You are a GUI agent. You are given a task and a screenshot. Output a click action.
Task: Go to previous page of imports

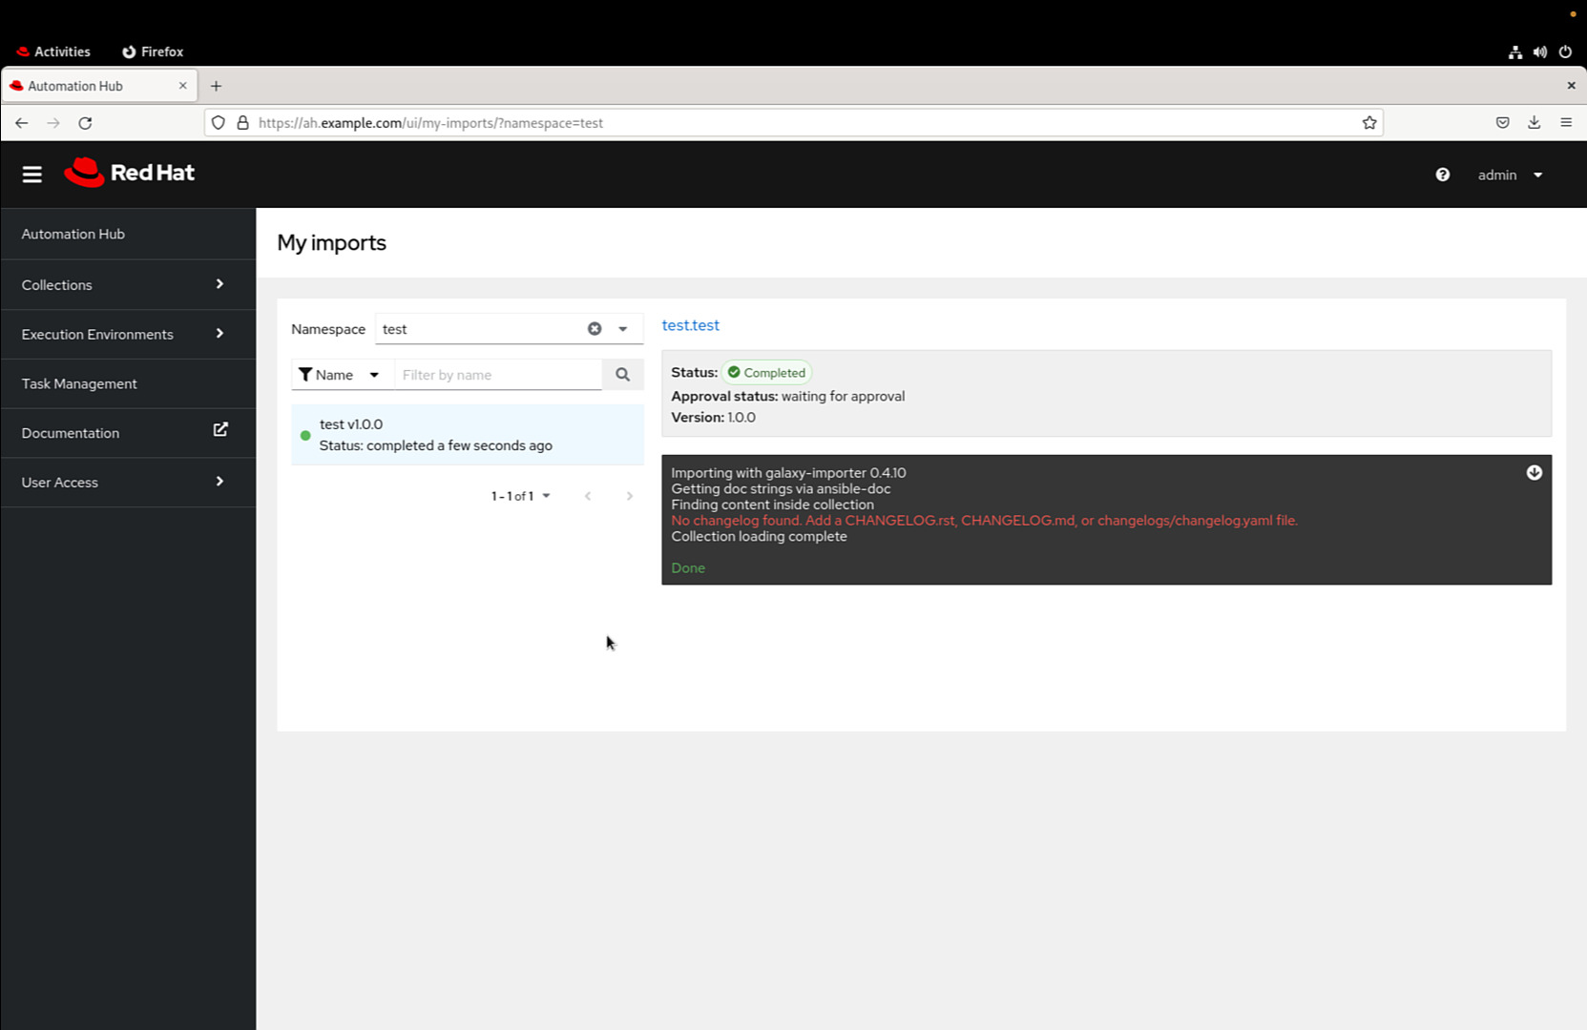pos(588,496)
